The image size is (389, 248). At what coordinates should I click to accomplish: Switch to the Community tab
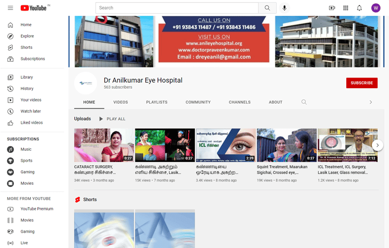[x=198, y=102]
